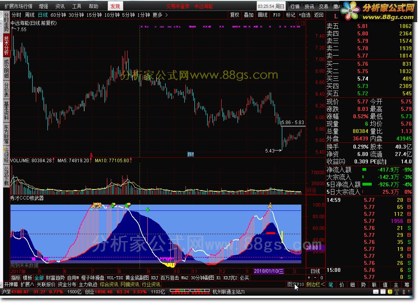Viewport: 418px width, 303px height.
Task: Switch chart to 周线 period
Action: click(30, 15)
